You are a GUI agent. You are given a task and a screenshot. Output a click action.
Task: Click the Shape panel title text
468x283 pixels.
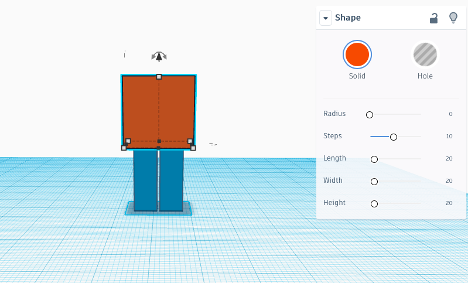pyautogui.click(x=348, y=18)
